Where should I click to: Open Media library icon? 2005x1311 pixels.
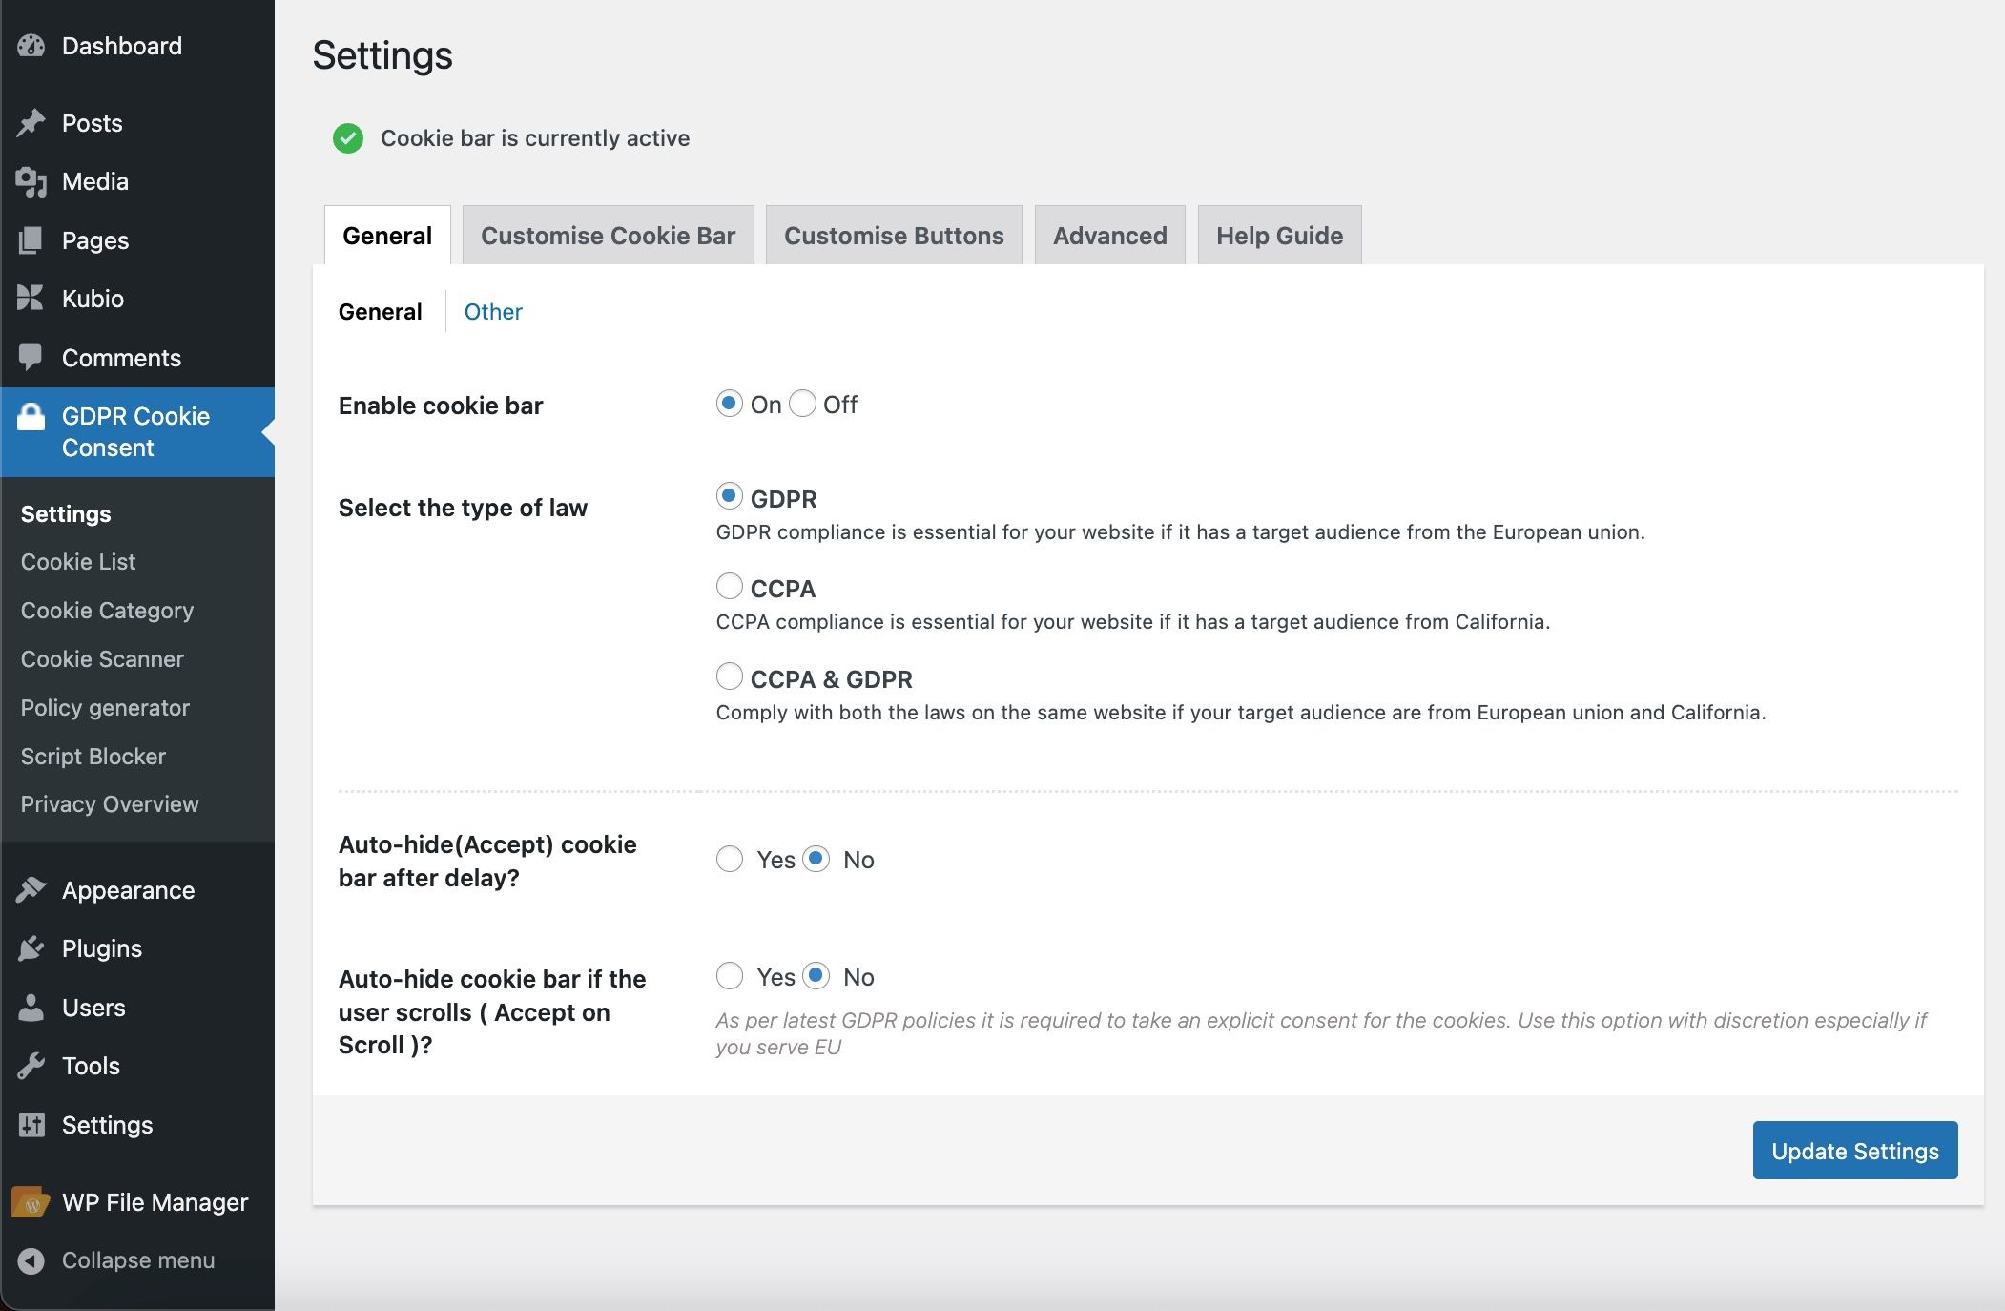tap(31, 181)
